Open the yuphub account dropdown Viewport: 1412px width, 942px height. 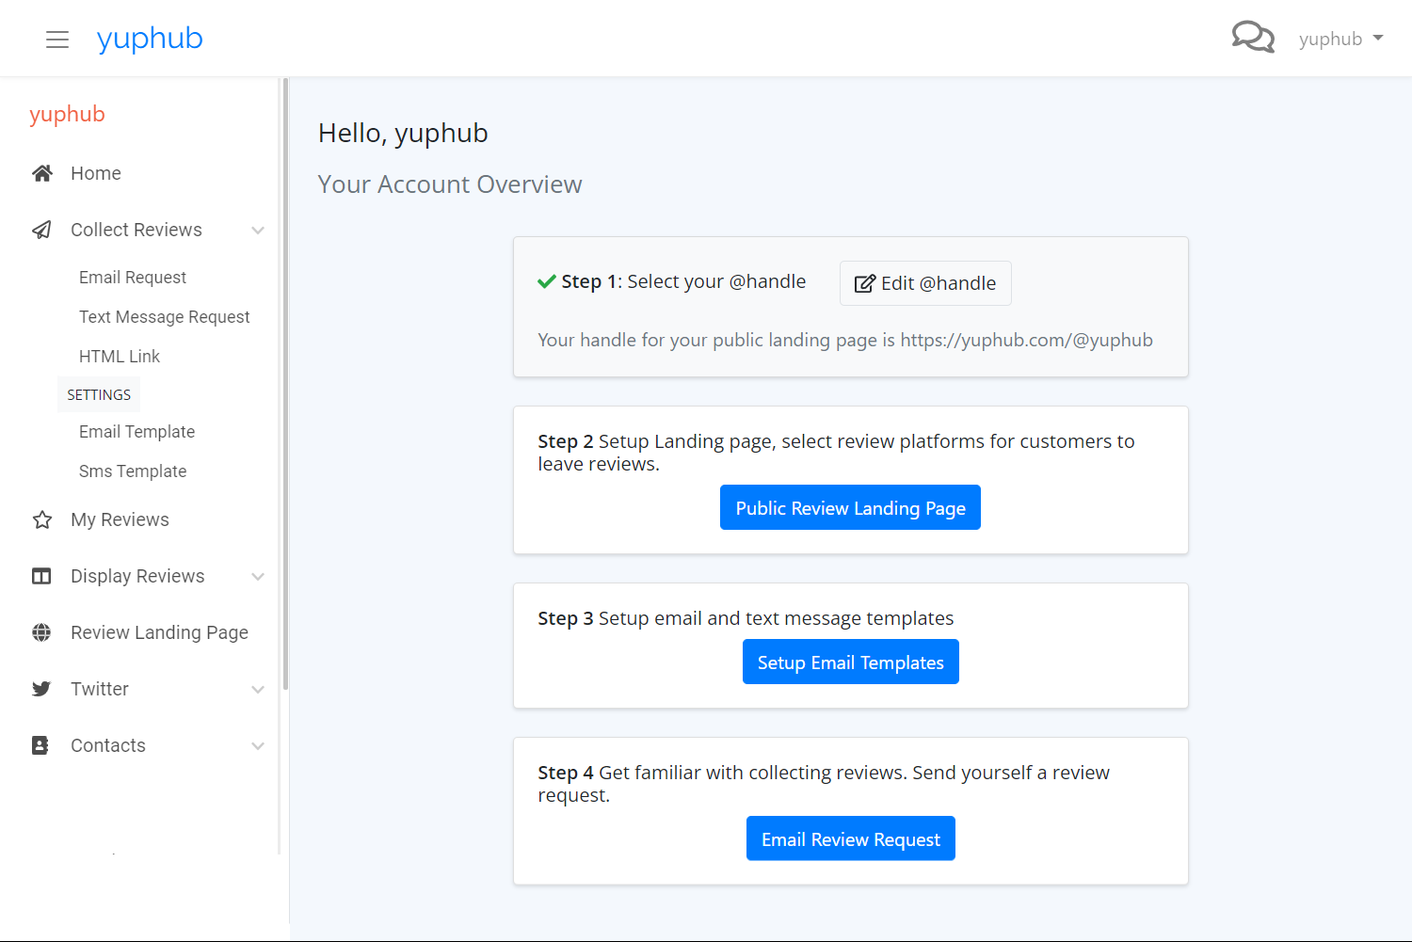coord(1340,39)
